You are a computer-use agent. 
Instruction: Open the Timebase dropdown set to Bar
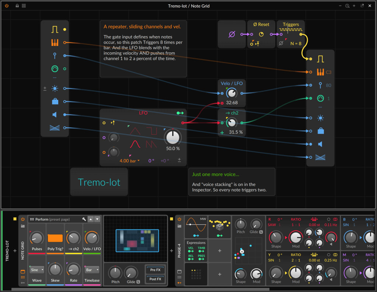(92, 270)
